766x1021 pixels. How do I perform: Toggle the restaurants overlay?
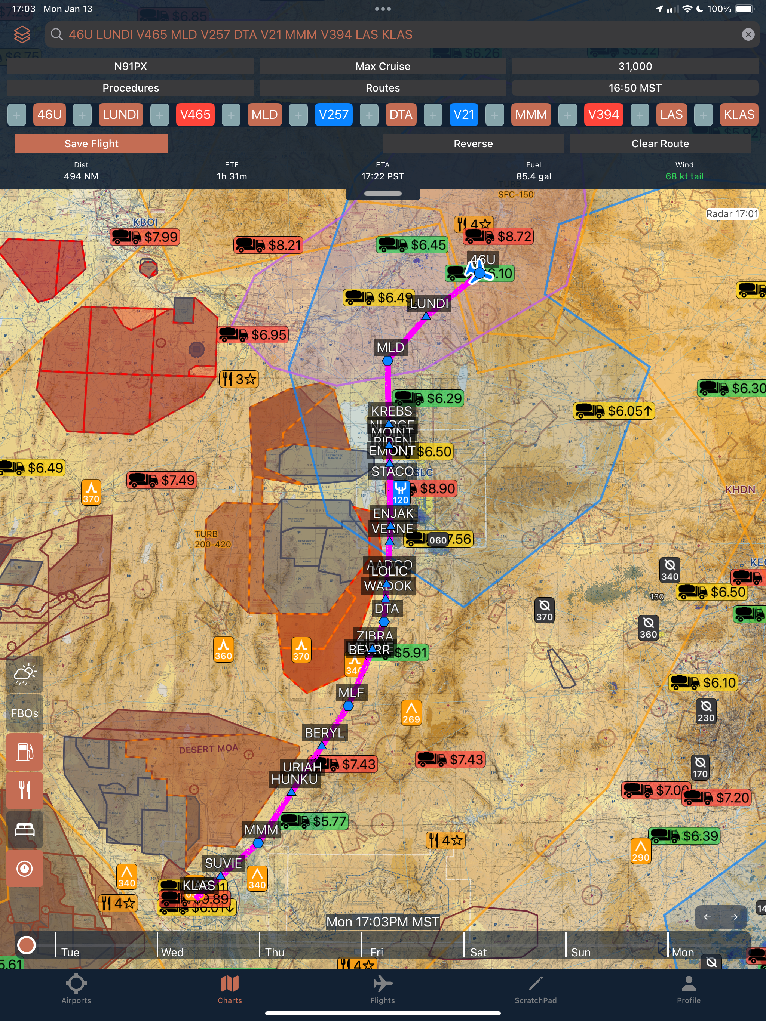coord(24,791)
